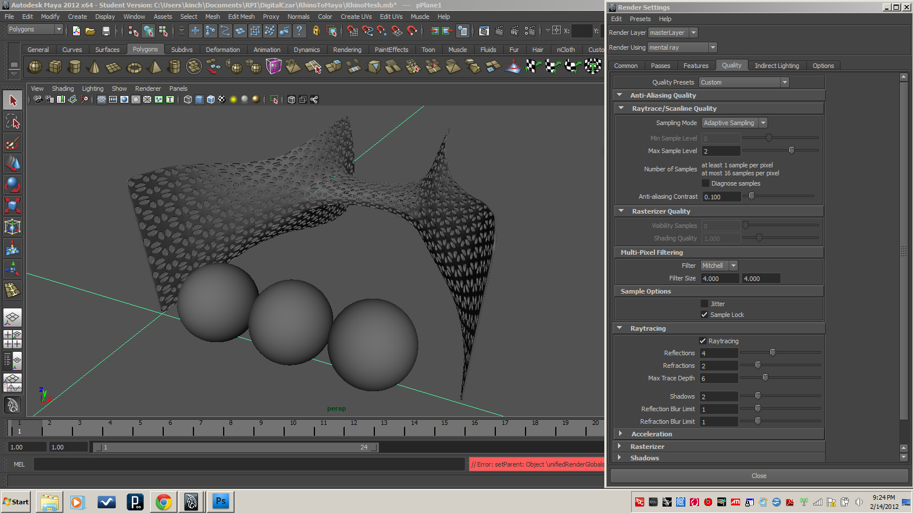Image resolution: width=913 pixels, height=514 pixels.
Task: Click the Reflections slider handle
Action: click(x=773, y=352)
